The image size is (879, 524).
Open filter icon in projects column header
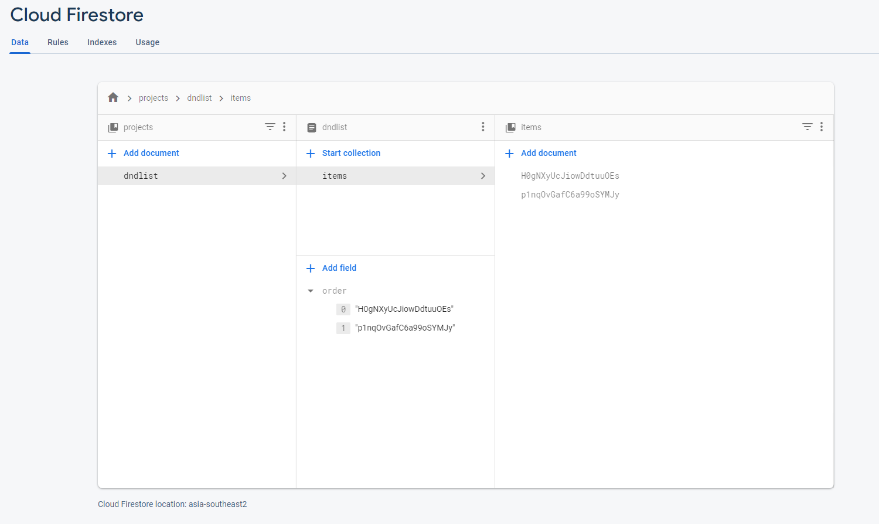pyautogui.click(x=270, y=127)
